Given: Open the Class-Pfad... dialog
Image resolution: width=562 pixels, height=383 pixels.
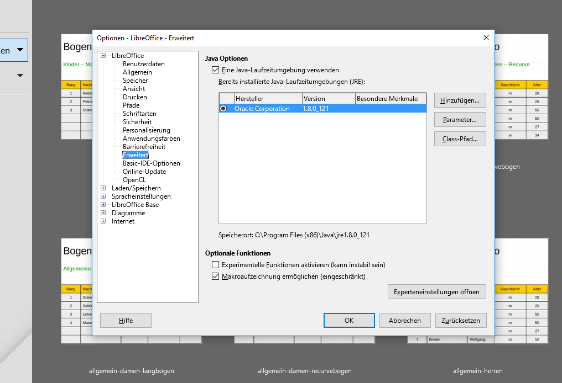Looking at the screenshot, I should (460, 139).
